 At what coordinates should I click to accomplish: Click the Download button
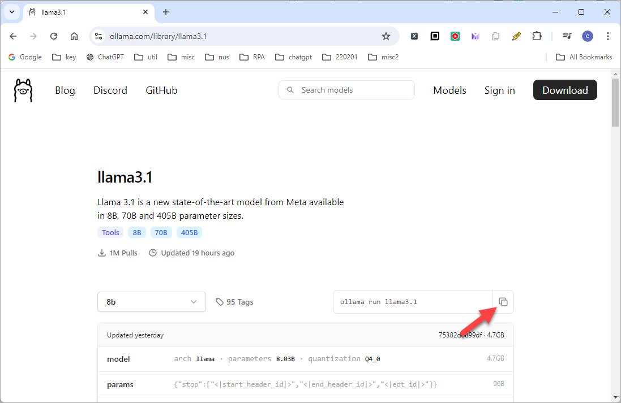tap(565, 90)
